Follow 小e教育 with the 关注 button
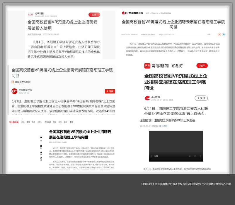 tap(201, 98)
